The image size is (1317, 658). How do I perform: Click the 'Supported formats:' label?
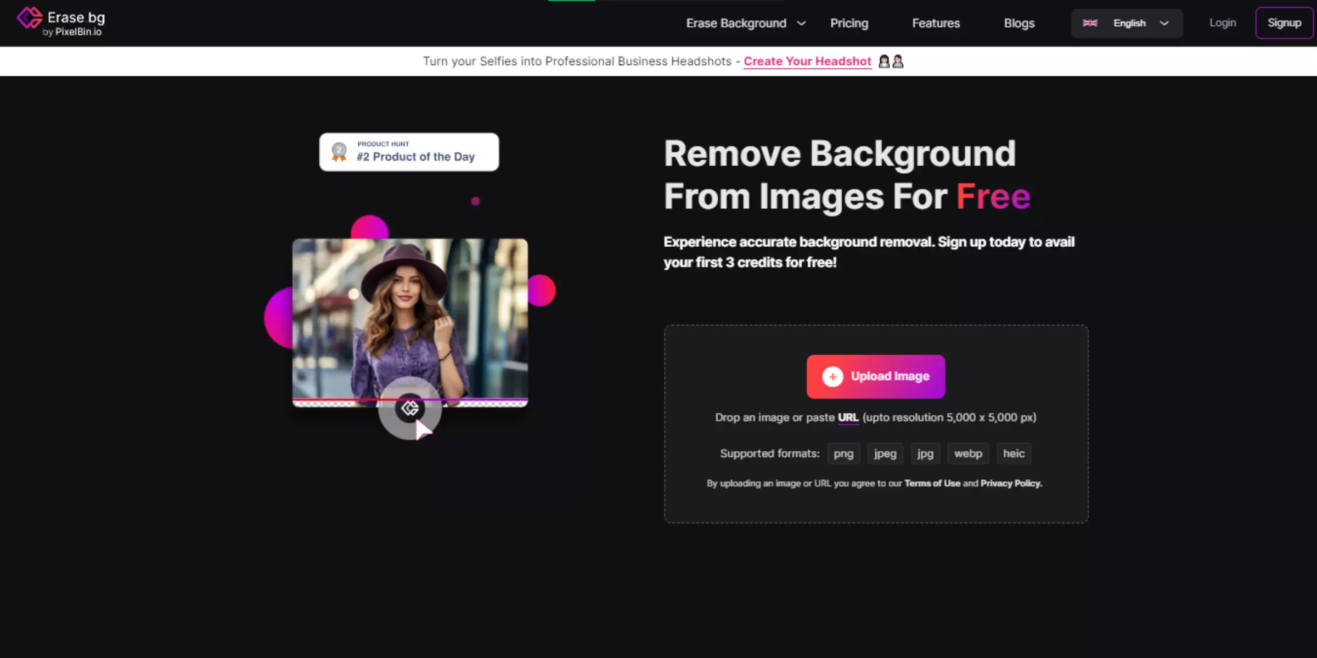click(x=769, y=453)
